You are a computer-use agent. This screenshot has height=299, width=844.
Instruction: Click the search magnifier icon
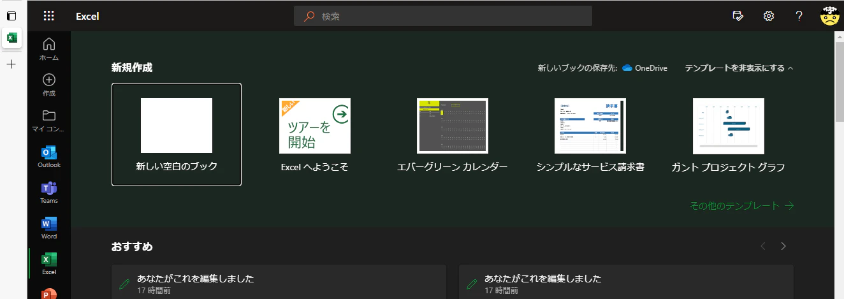tap(310, 16)
